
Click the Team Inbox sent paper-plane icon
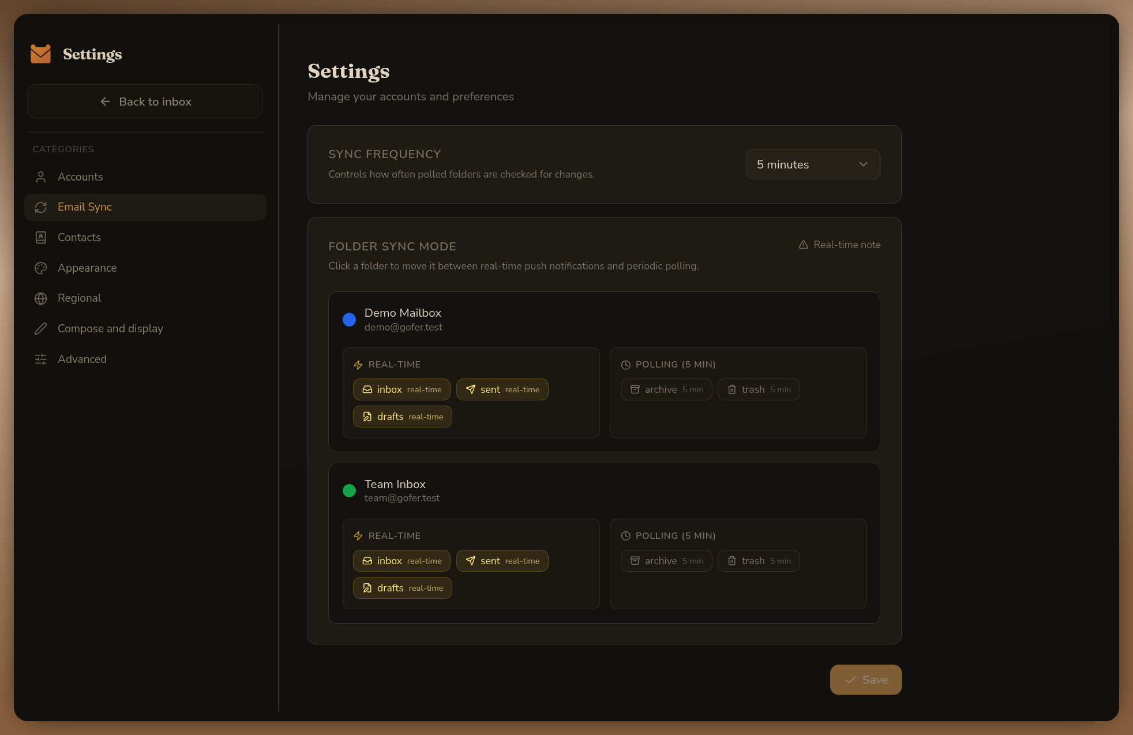point(470,561)
